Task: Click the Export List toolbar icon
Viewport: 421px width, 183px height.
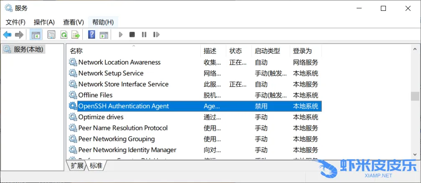Action: pyautogui.click(x=76, y=35)
